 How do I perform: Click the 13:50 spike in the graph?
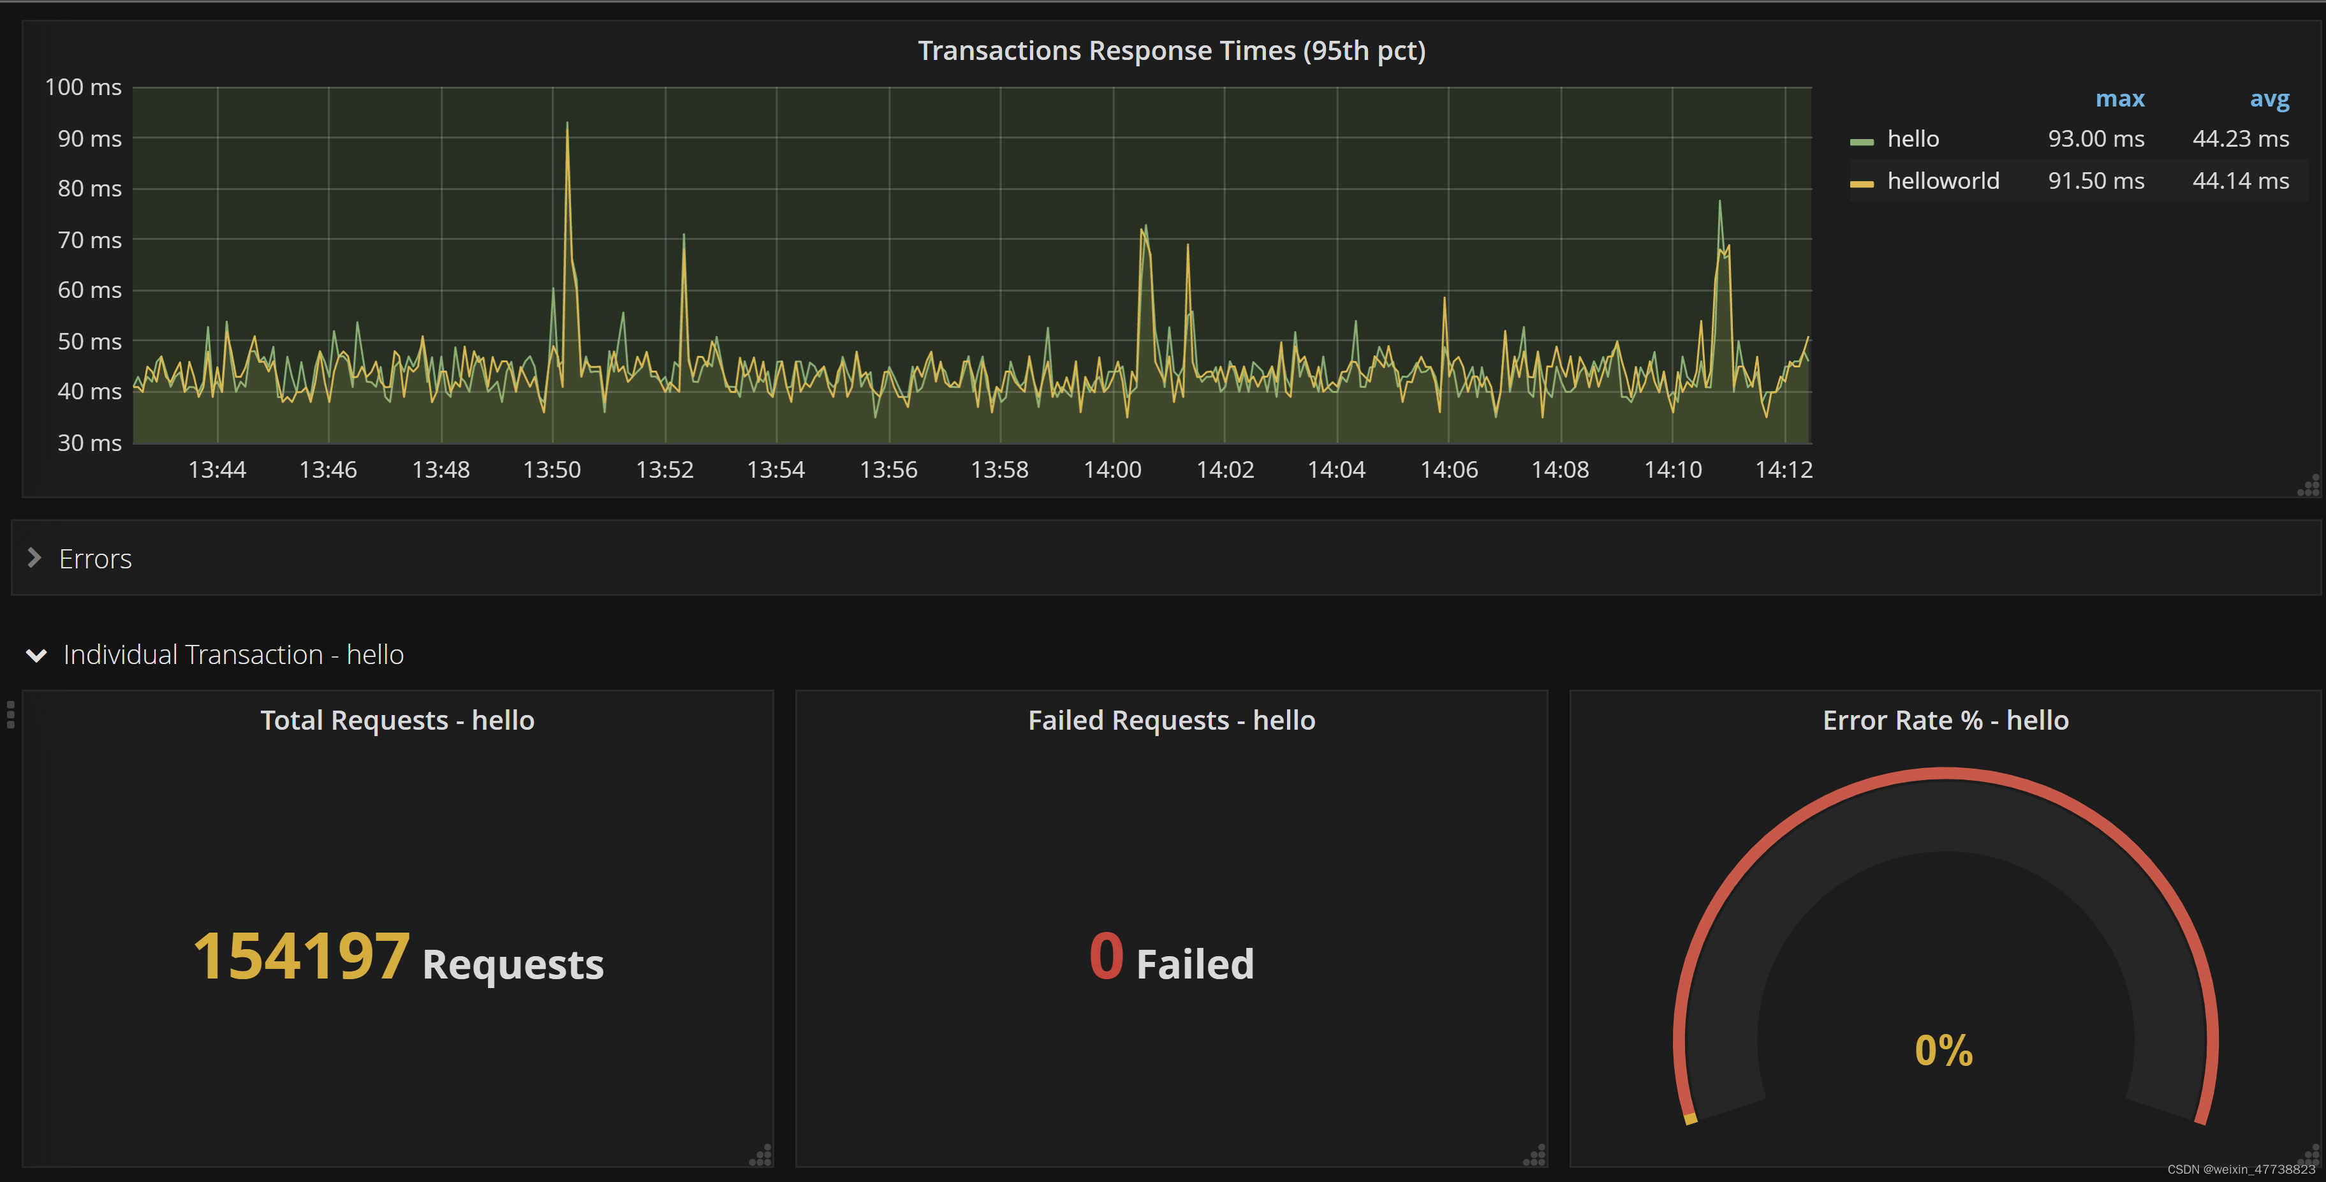point(567,126)
